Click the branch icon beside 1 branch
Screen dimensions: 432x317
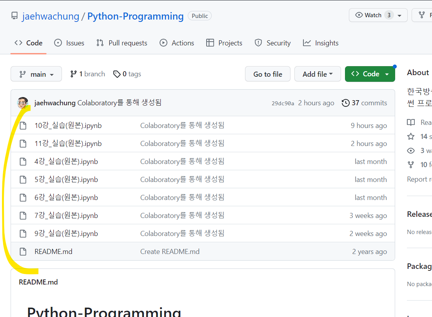point(73,74)
